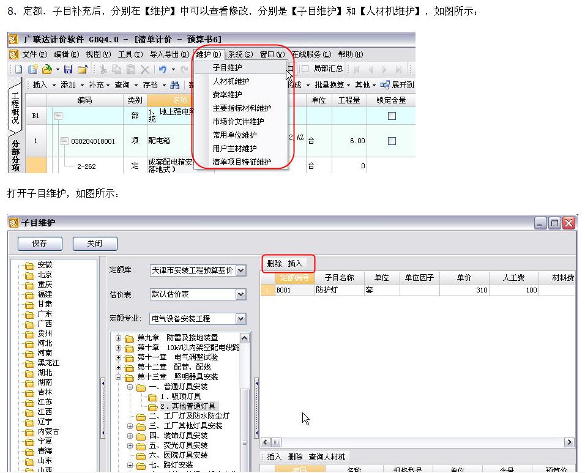This screenshot has height=473, width=585.
Task: Click the 展开到 expand-to icon
Action: 385,84
